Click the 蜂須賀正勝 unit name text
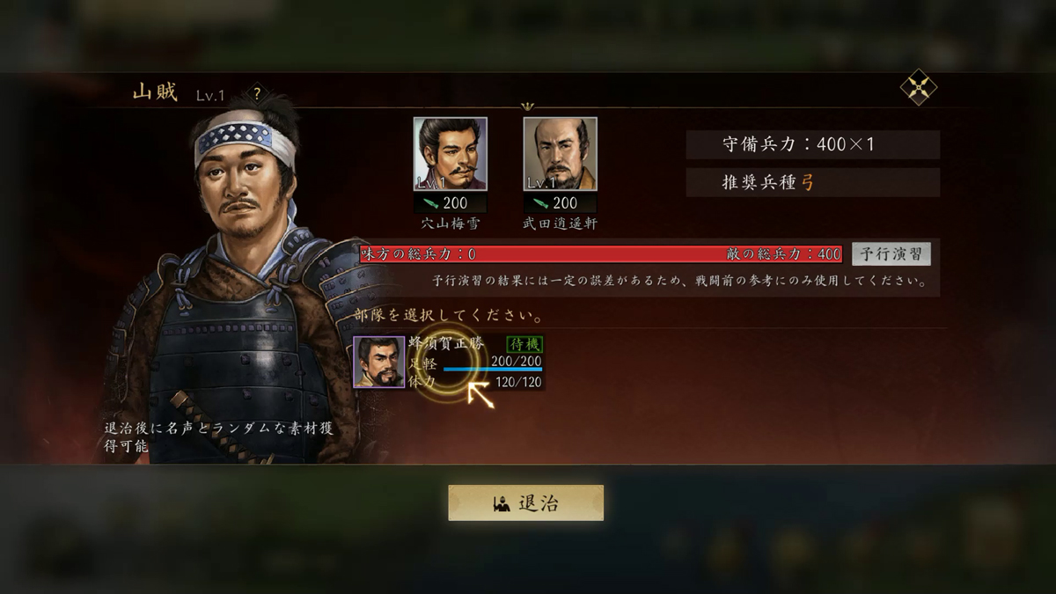Viewport: 1056px width, 594px height. [x=452, y=344]
